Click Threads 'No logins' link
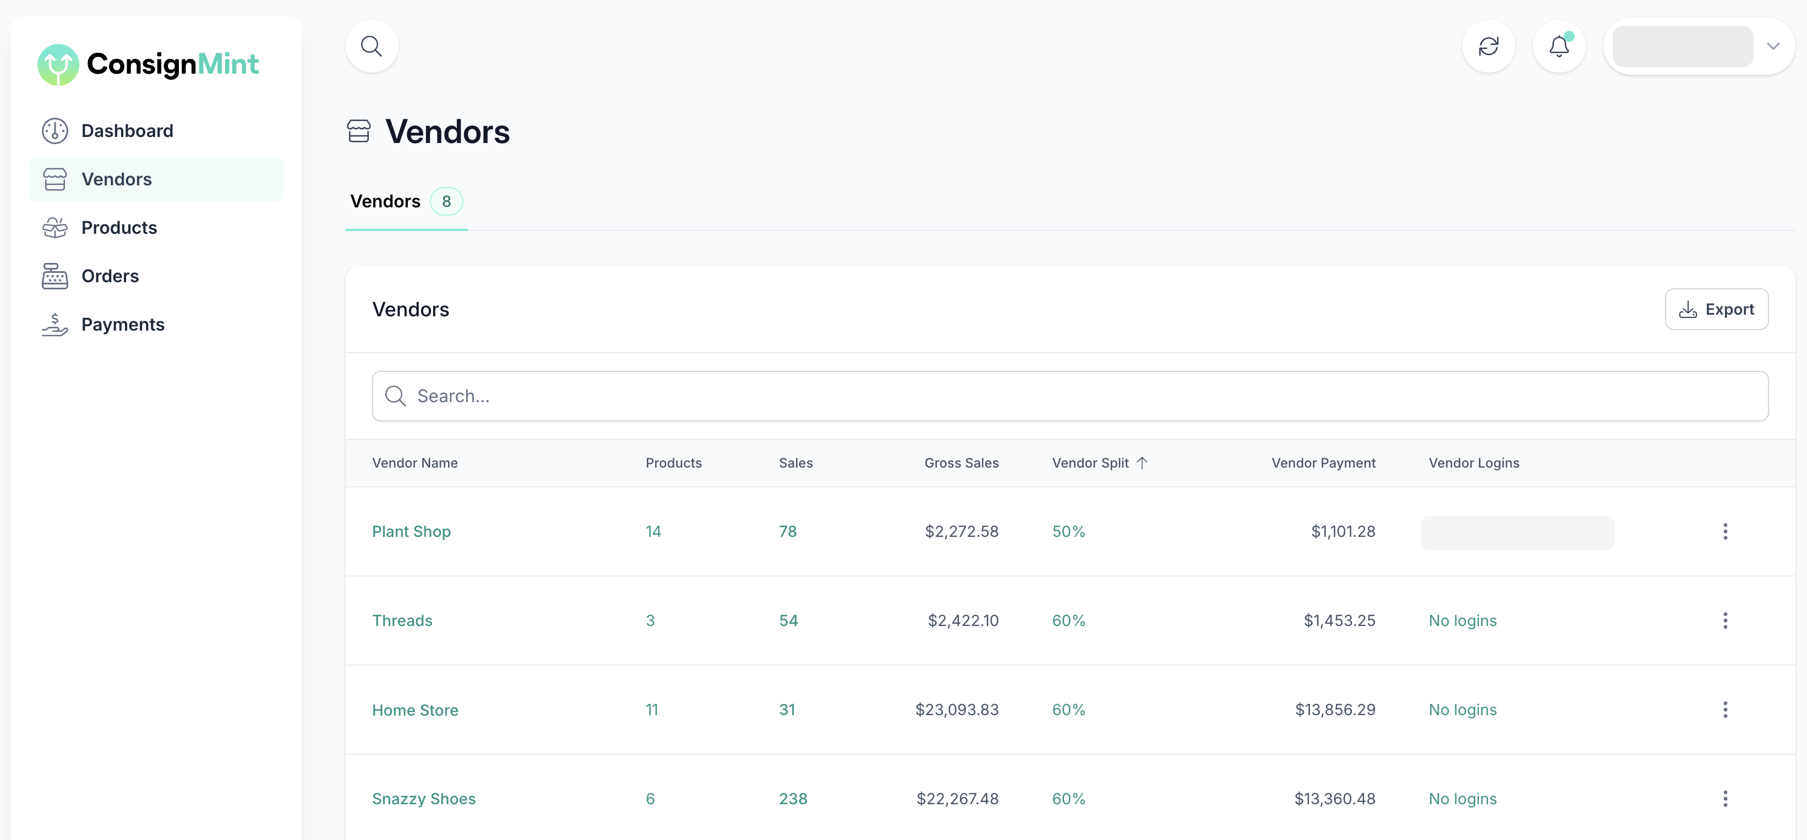1807x840 pixels. (x=1462, y=621)
